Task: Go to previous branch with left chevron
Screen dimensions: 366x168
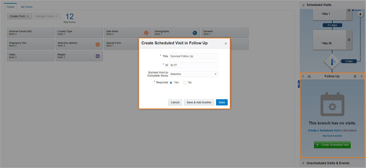Action: [303, 76]
